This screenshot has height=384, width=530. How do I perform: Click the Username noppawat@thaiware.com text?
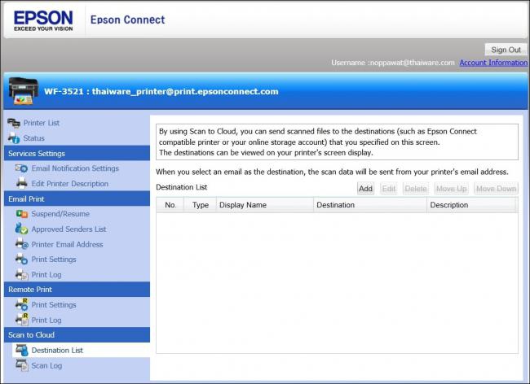point(393,63)
